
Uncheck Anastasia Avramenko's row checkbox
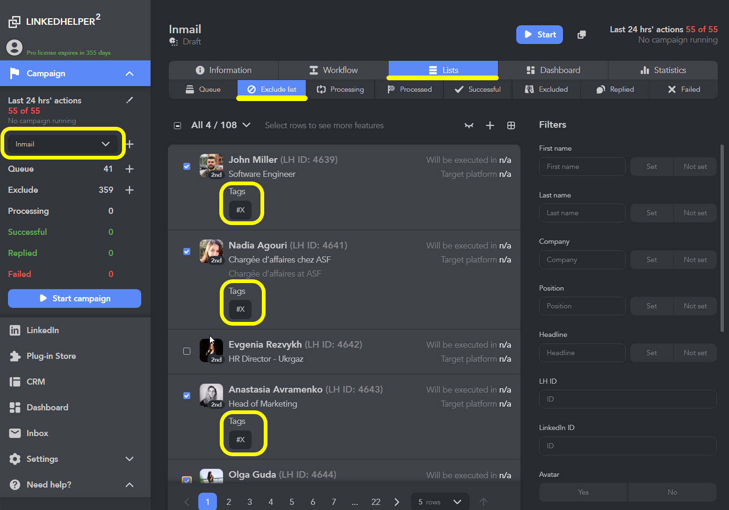tap(187, 396)
